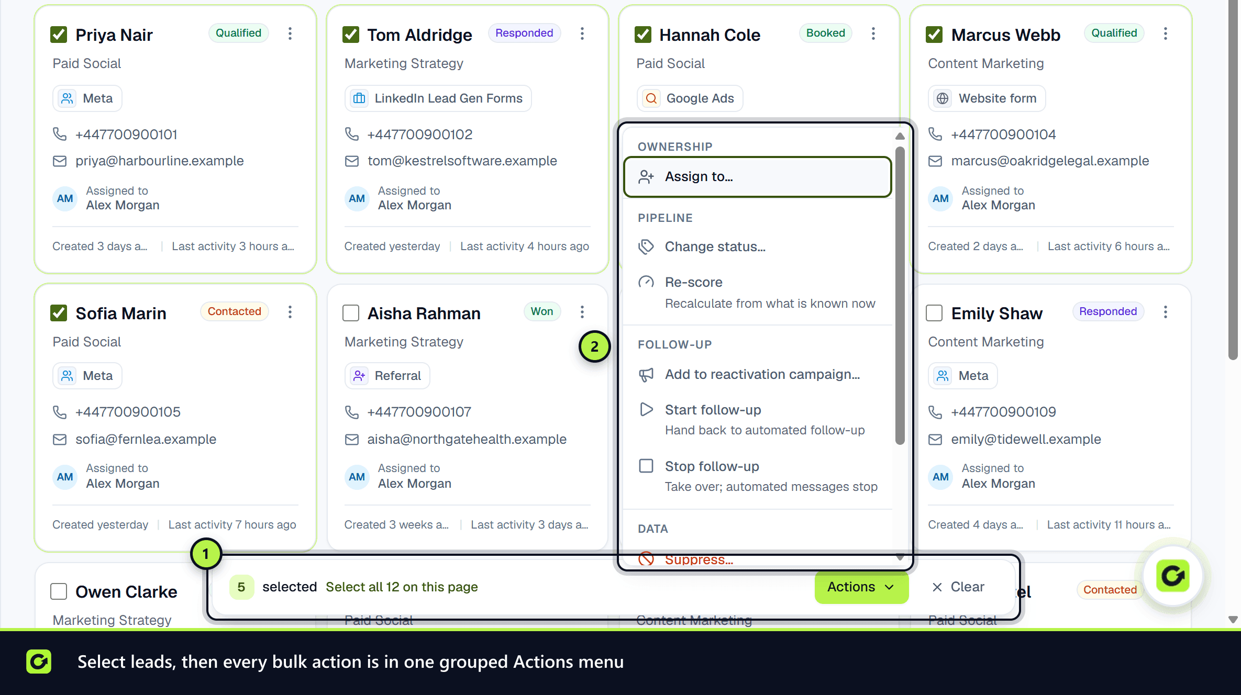The image size is (1241, 695).
Task: Click menu scroll-down arrow
Action: [x=900, y=557]
